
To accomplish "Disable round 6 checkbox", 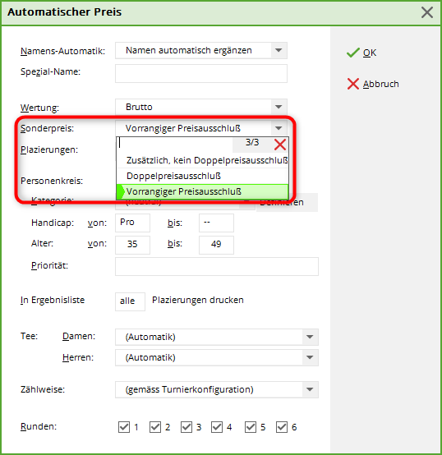I will [282, 427].
